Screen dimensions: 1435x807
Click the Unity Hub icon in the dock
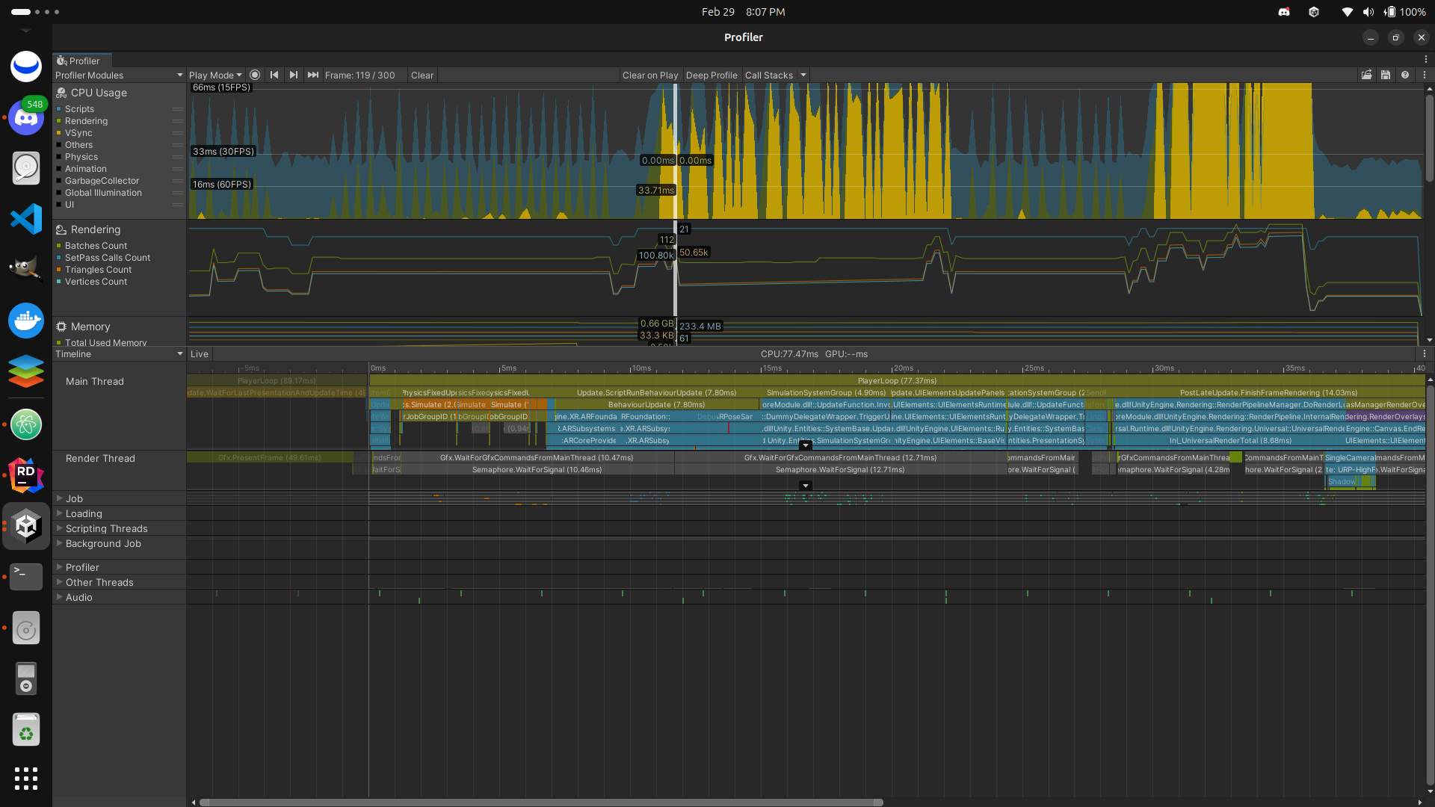click(26, 525)
